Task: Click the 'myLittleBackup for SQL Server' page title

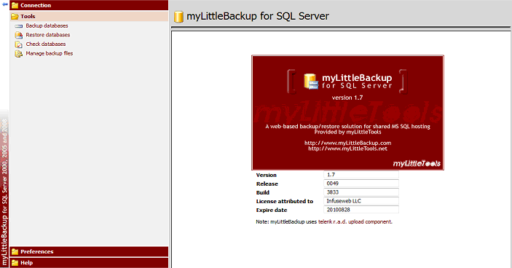Action: pyautogui.click(x=258, y=16)
